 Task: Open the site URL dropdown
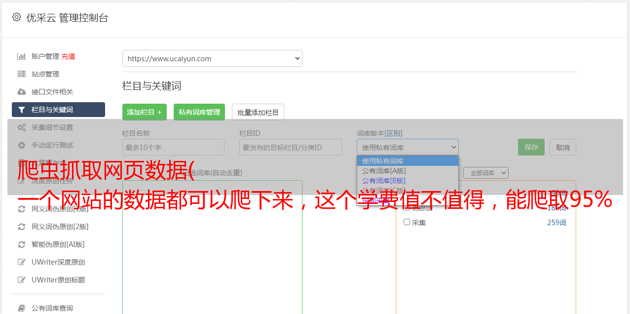[x=212, y=58]
